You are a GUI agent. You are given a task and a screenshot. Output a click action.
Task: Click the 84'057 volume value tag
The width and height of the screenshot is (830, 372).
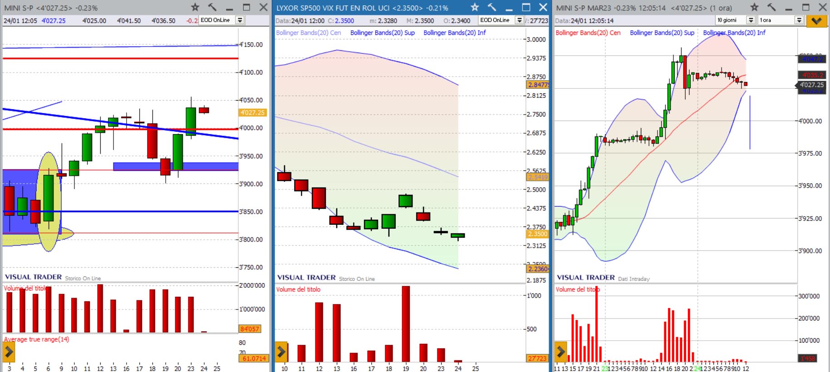(250, 329)
